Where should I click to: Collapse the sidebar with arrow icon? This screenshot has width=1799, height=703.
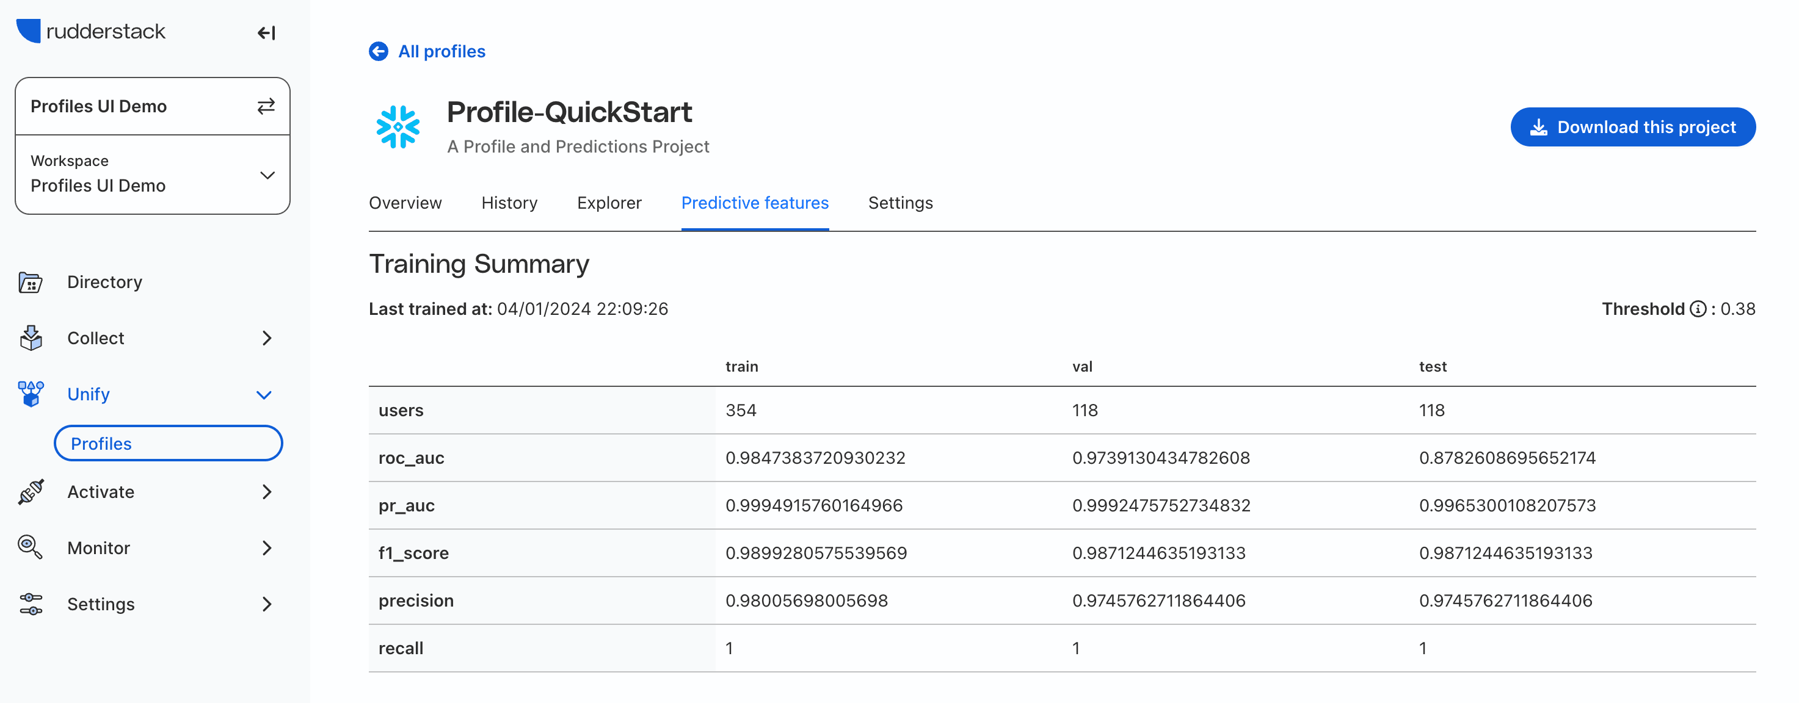[266, 33]
